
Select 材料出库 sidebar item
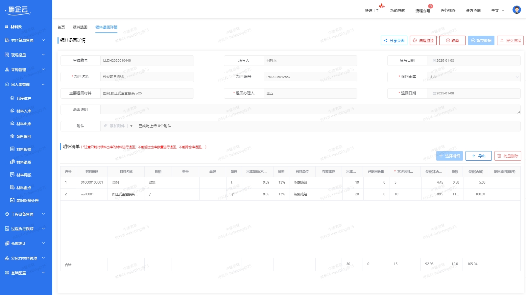pos(24,124)
